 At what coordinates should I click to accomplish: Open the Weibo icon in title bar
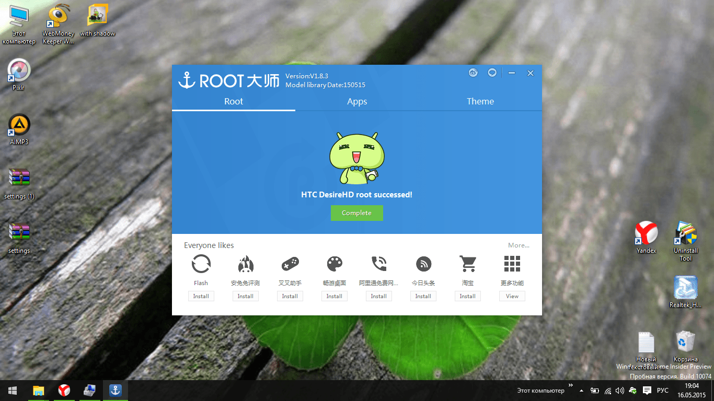point(473,73)
